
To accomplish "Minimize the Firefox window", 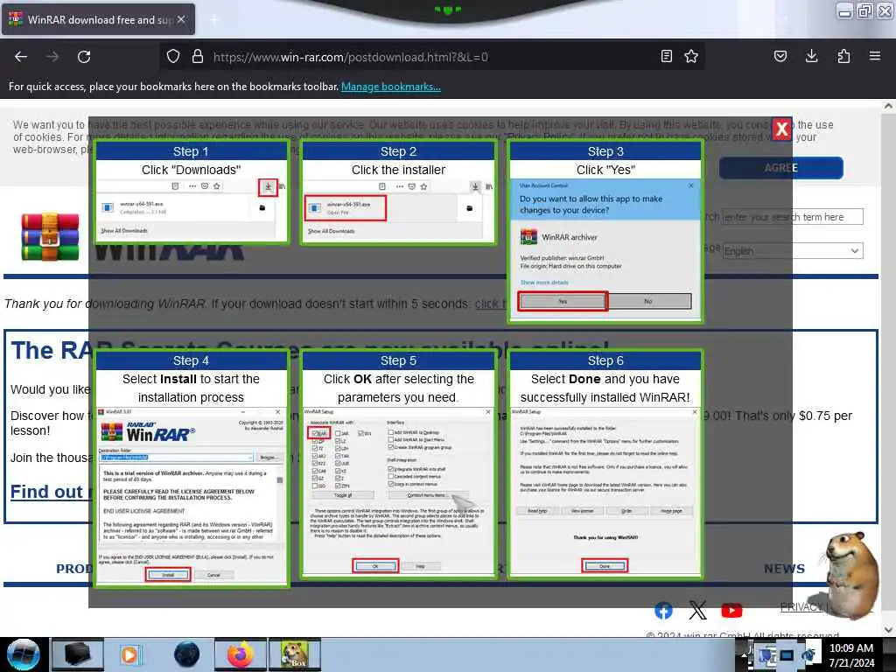I will point(844,10).
